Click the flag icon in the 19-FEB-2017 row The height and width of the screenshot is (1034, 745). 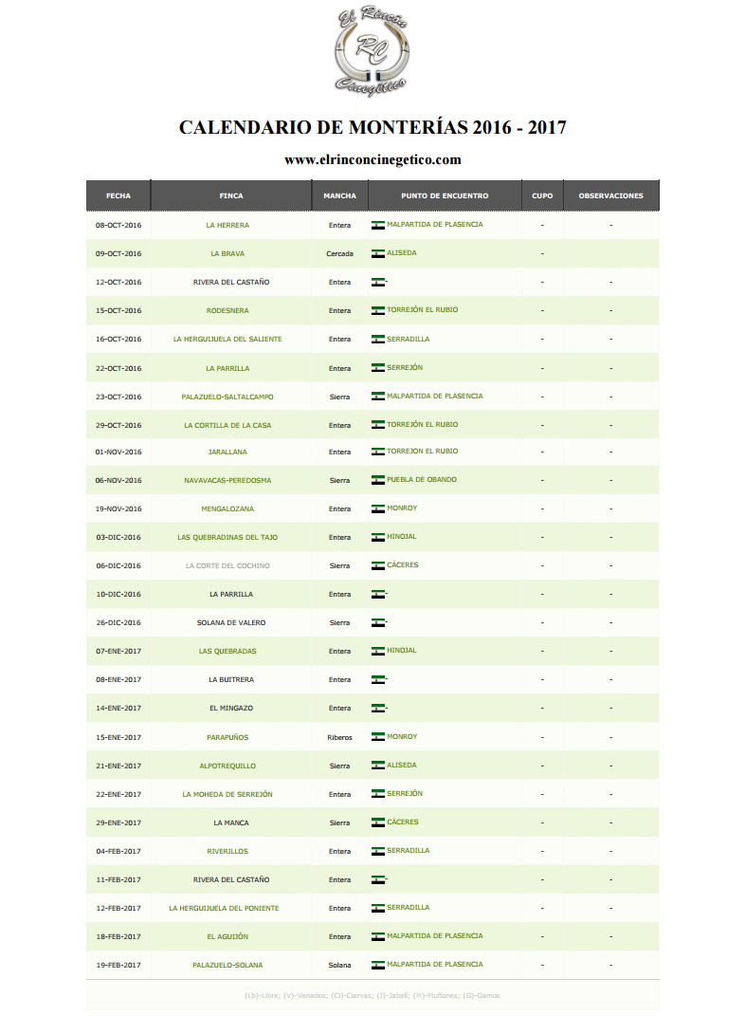pos(378,965)
